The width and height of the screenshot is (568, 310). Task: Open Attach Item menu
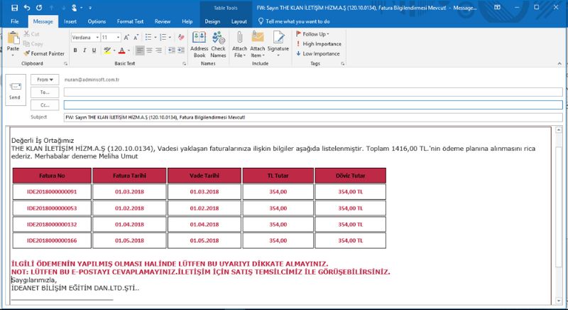coord(258,45)
